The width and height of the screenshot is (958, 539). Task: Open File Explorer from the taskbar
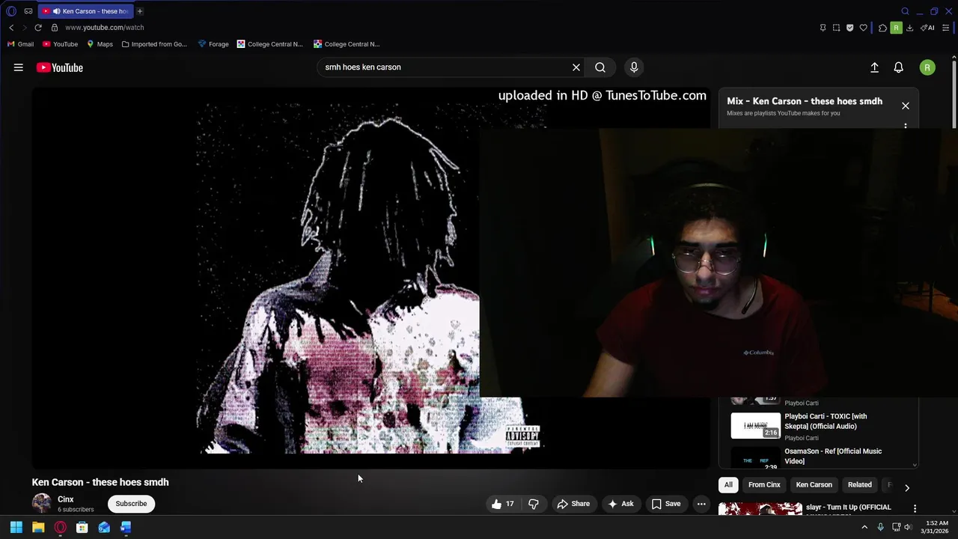click(x=38, y=527)
